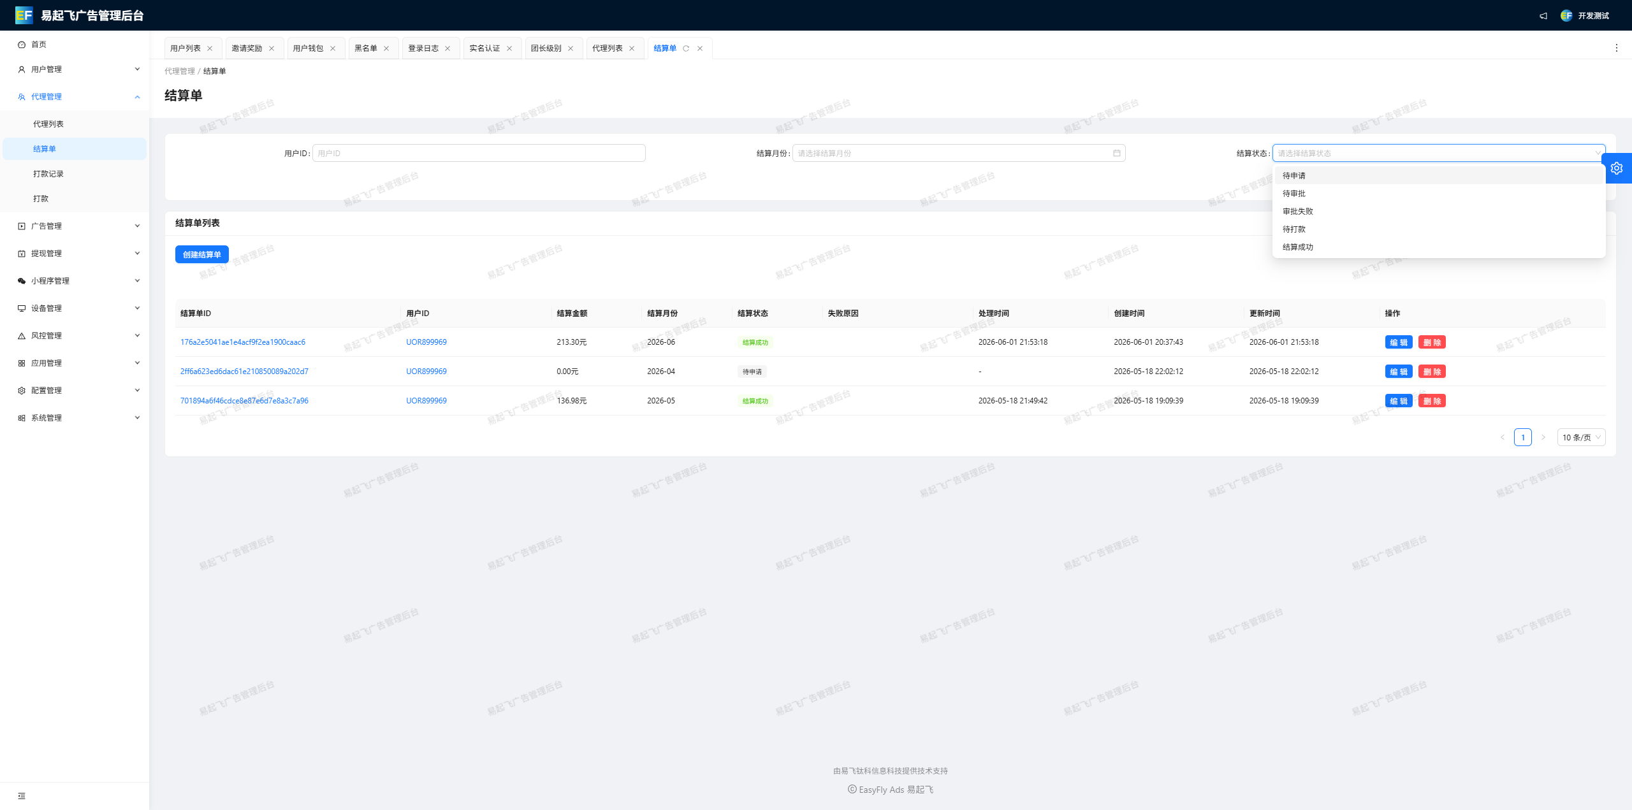The width and height of the screenshot is (1632, 810).
Task: Expand 应用管理 sidebar menu
Action: [75, 363]
